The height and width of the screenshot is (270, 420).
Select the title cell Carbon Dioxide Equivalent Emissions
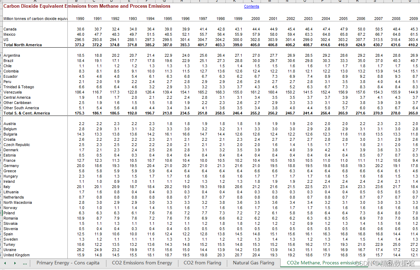87,6
